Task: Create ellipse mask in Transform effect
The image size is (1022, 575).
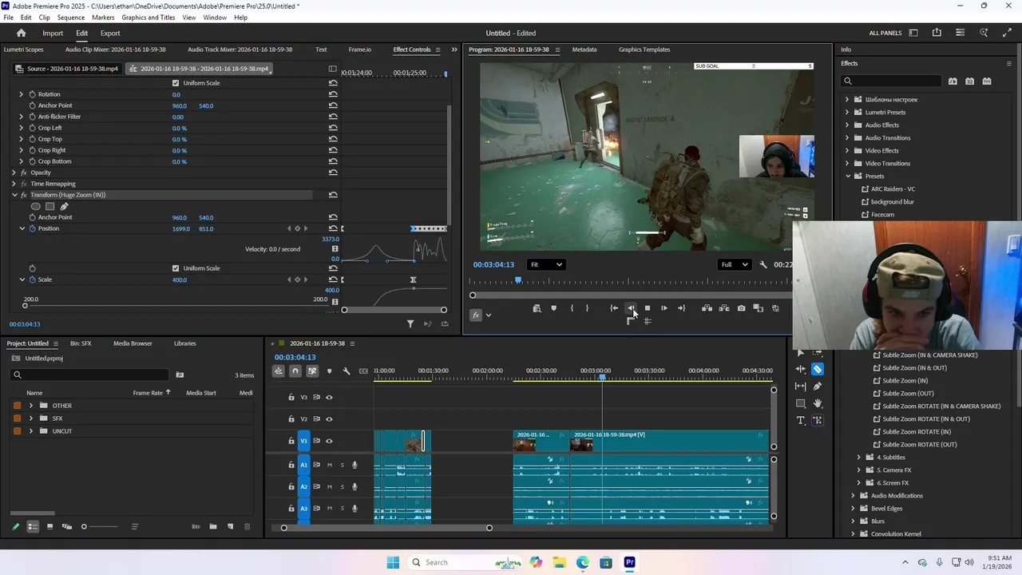Action: pyautogui.click(x=35, y=206)
